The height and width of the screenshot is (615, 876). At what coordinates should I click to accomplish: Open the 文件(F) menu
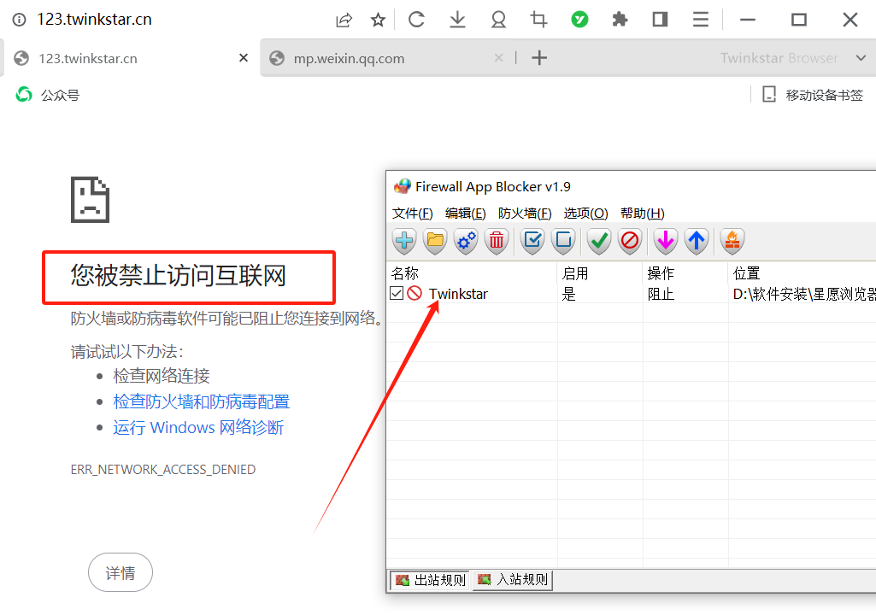point(412,214)
